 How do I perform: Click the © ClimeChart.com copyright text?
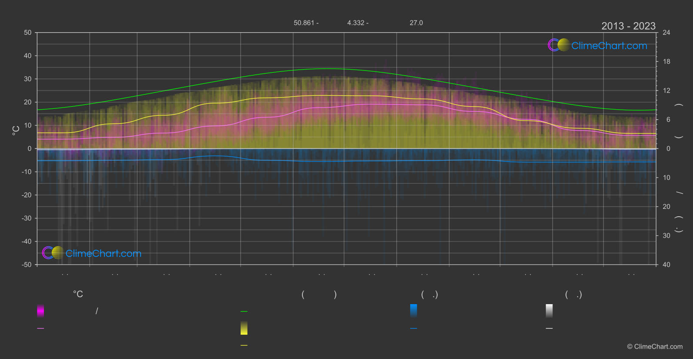pos(655,346)
